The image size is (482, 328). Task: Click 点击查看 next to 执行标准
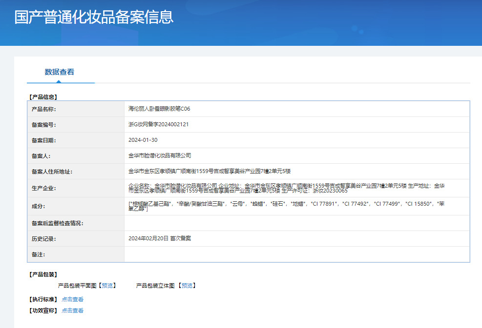(73, 299)
